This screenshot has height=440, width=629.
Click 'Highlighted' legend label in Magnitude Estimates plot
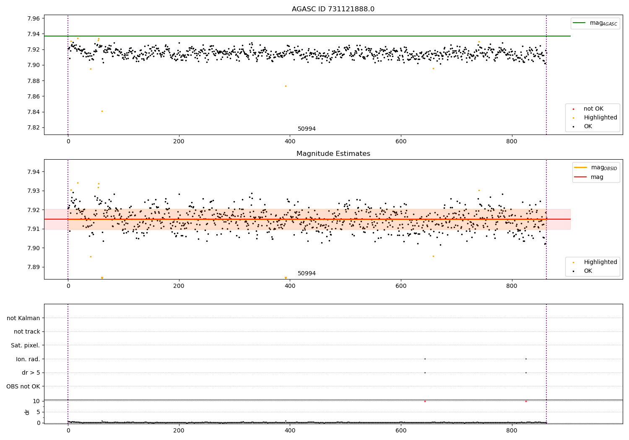pos(600,262)
